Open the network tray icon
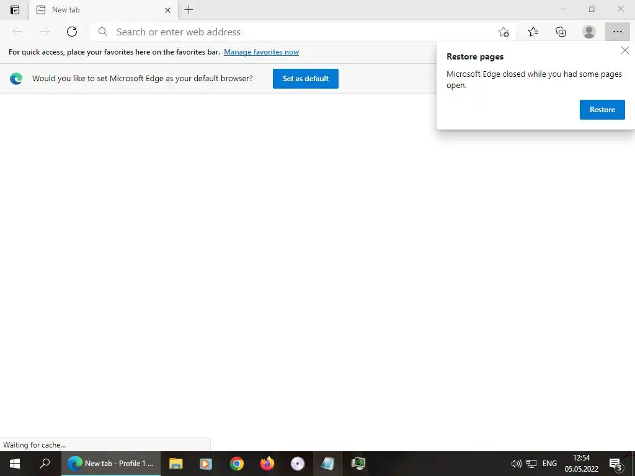Image resolution: width=635 pixels, height=476 pixels. (x=531, y=464)
